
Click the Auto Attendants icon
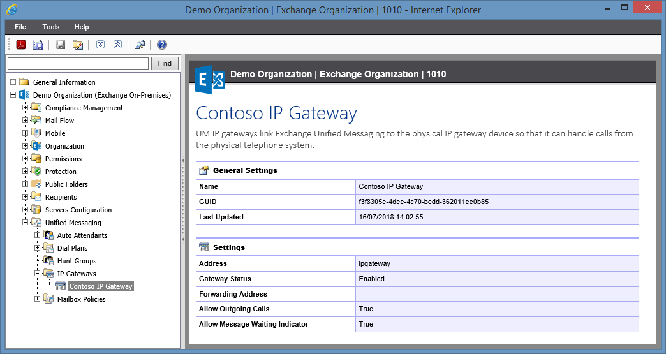pyautogui.click(x=48, y=235)
